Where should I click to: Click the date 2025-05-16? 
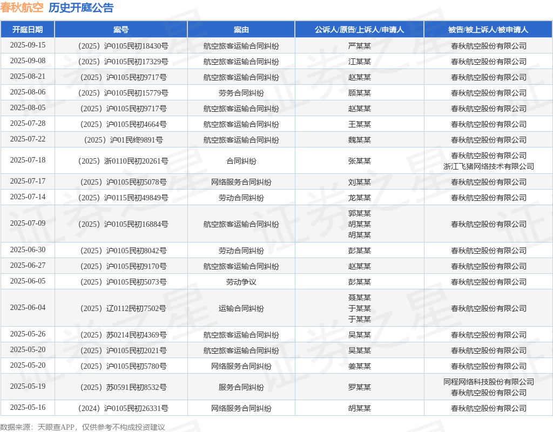[x=28, y=407]
